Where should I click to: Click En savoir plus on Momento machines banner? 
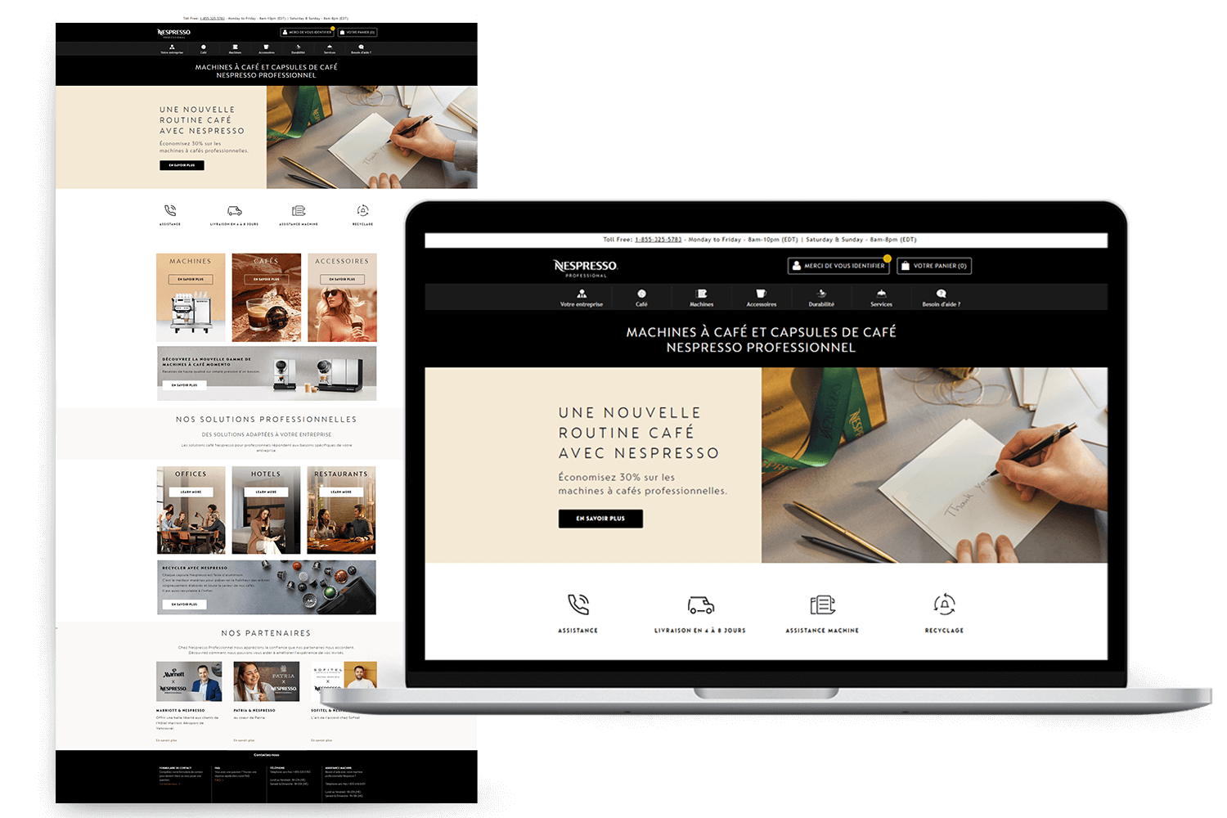pos(185,384)
